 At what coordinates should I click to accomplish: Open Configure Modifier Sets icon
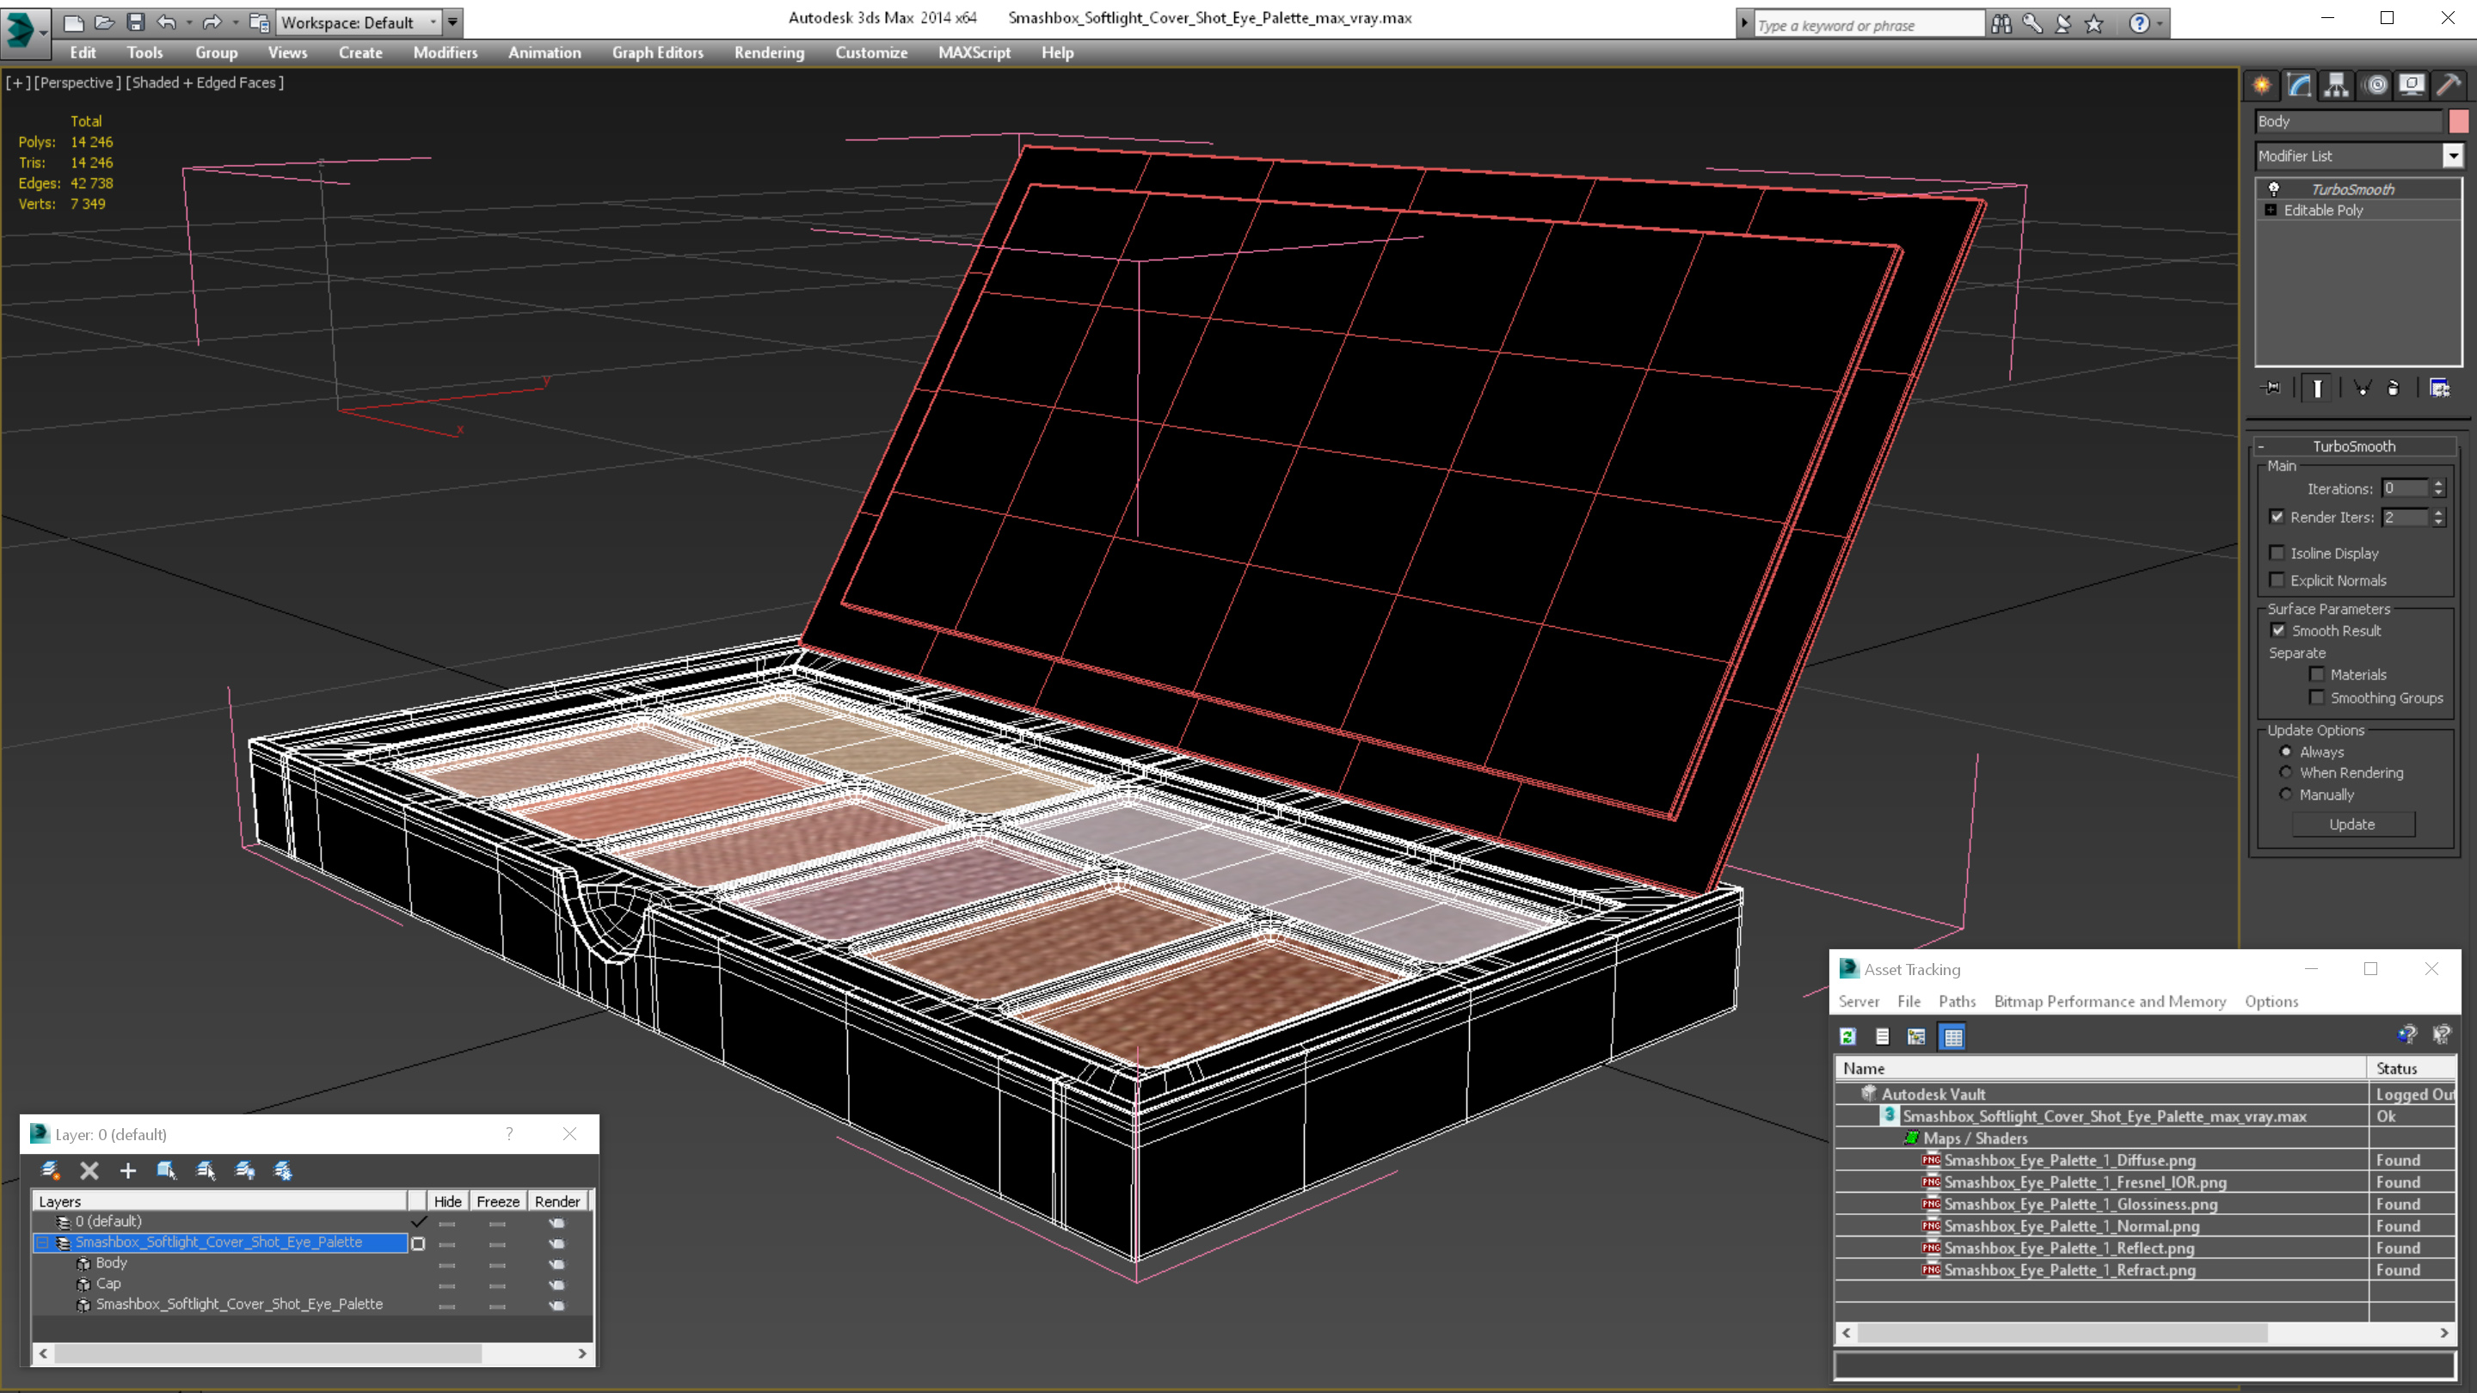2441,389
